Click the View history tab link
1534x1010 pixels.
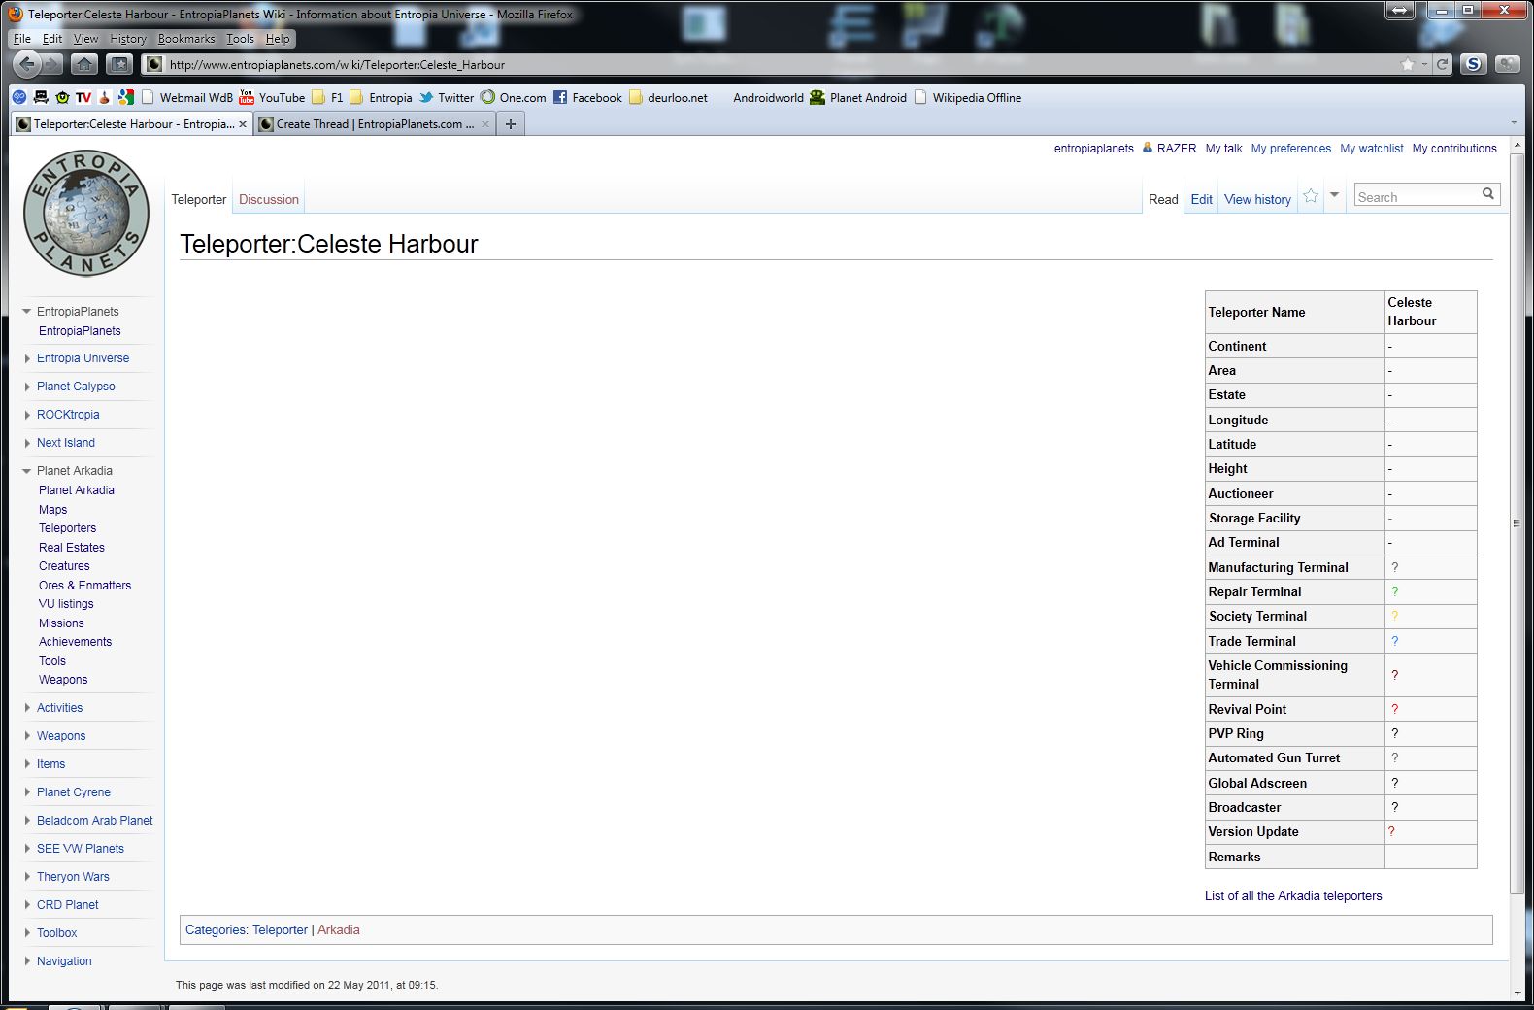click(x=1257, y=200)
